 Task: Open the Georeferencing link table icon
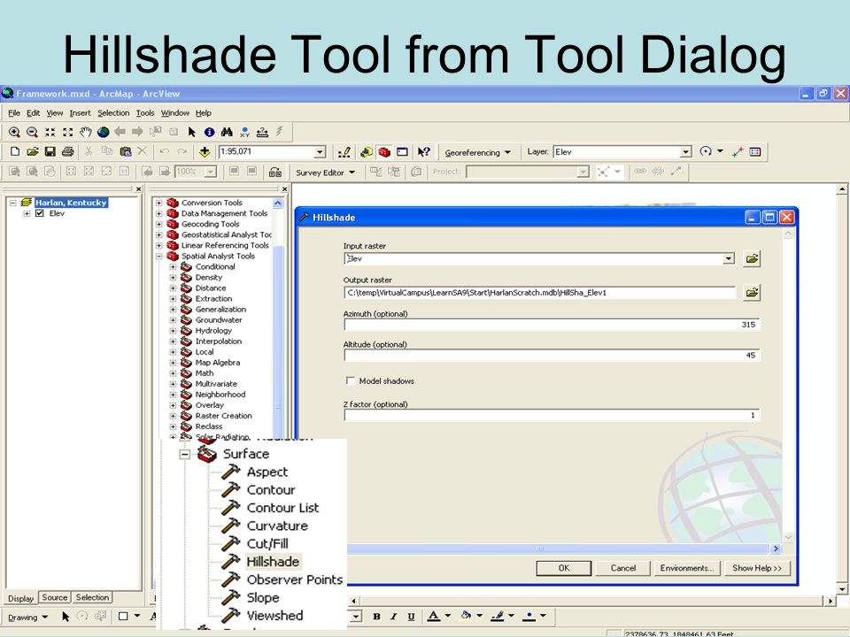(x=755, y=152)
